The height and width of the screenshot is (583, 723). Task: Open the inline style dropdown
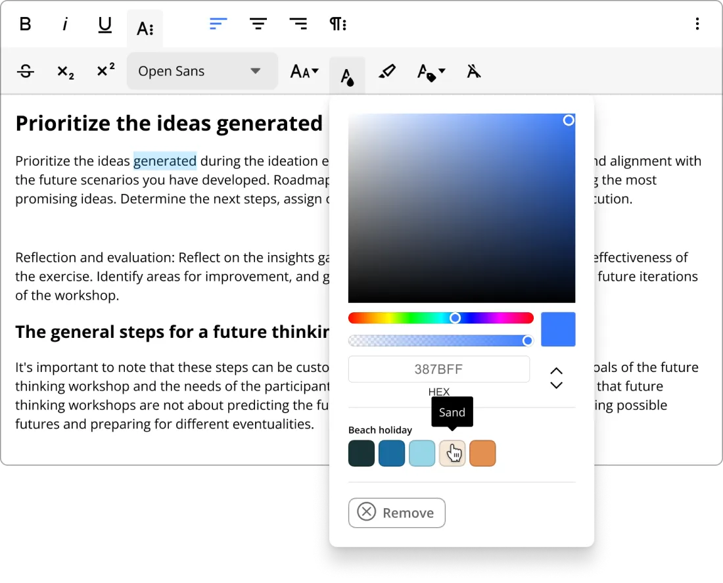[431, 71]
